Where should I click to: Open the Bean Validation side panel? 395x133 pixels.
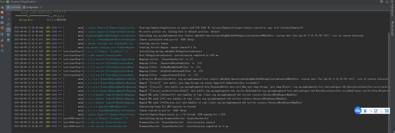tap(392, 8)
